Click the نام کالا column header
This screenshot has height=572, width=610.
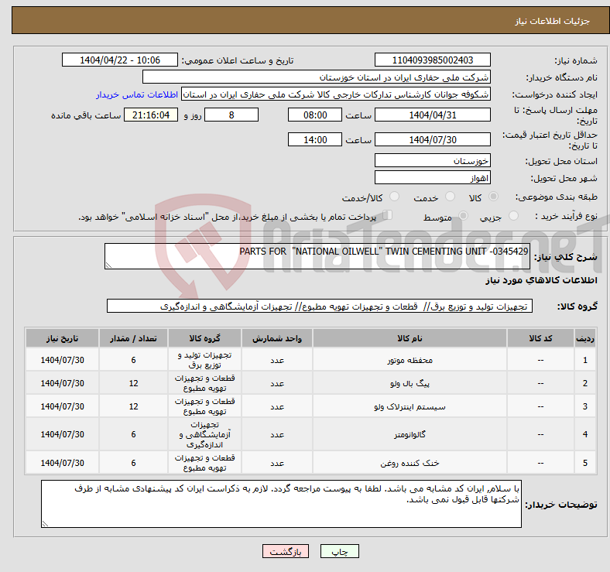coord(410,338)
